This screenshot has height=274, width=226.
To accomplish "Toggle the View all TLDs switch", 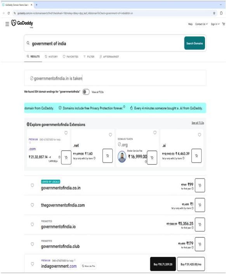I will click(86, 92).
